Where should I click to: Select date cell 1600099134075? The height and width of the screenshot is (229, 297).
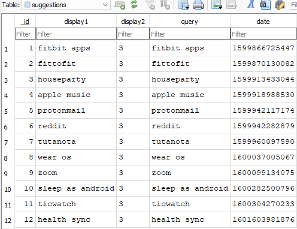click(x=263, y=173)
